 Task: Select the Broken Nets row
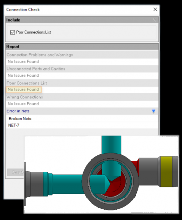click(x=82, y=119)
